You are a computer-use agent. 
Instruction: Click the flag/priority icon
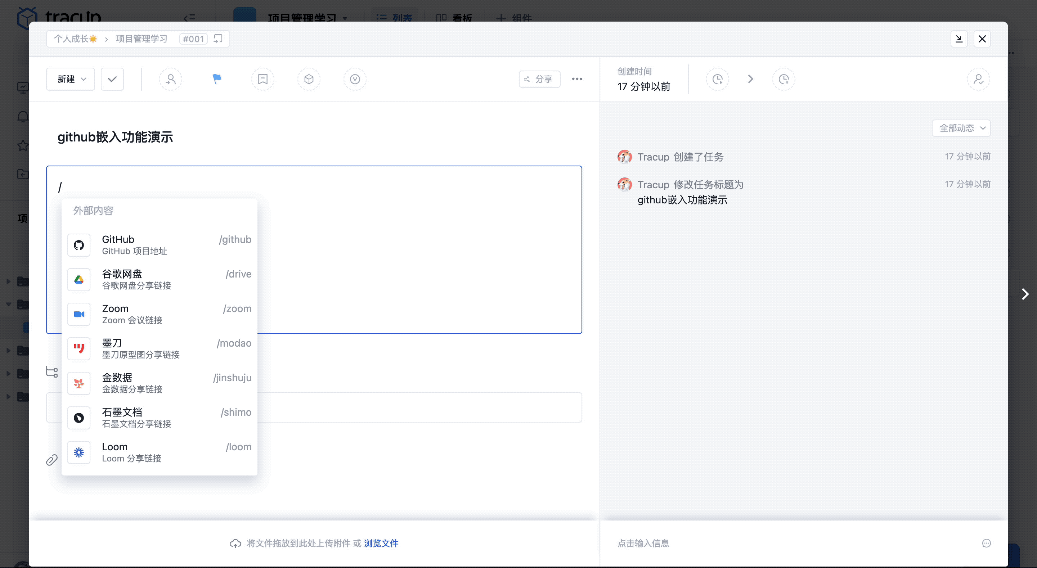[x=217, y=78]
